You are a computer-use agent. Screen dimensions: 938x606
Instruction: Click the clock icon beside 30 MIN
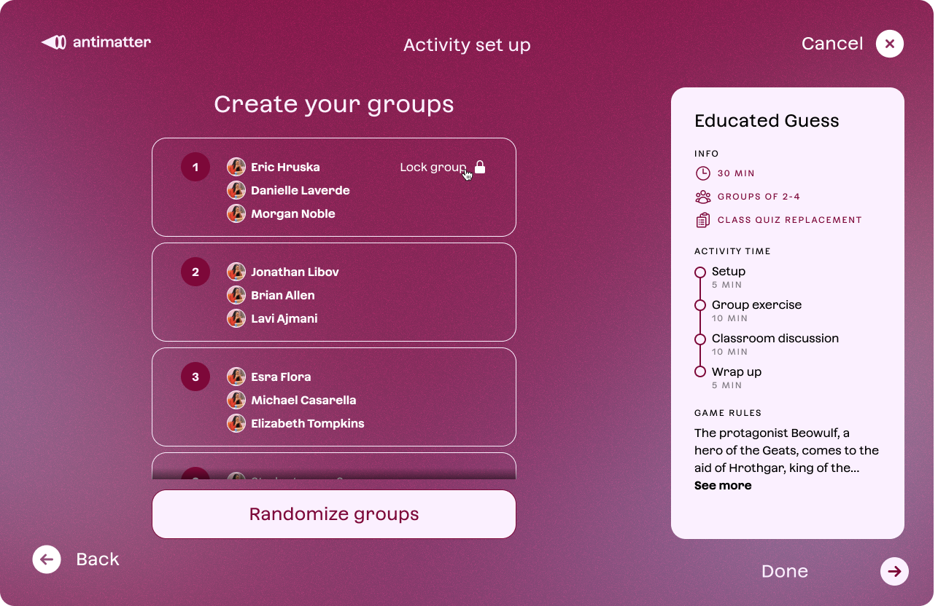tap(702, 173)
